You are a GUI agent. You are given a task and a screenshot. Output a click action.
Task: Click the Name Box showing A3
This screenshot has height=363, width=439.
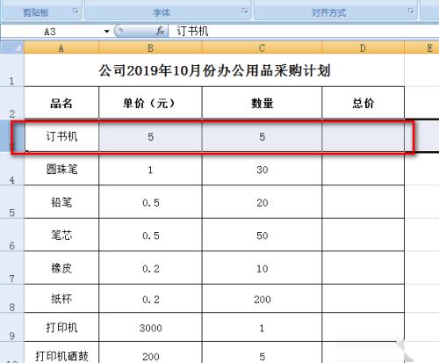pos(51,31)
